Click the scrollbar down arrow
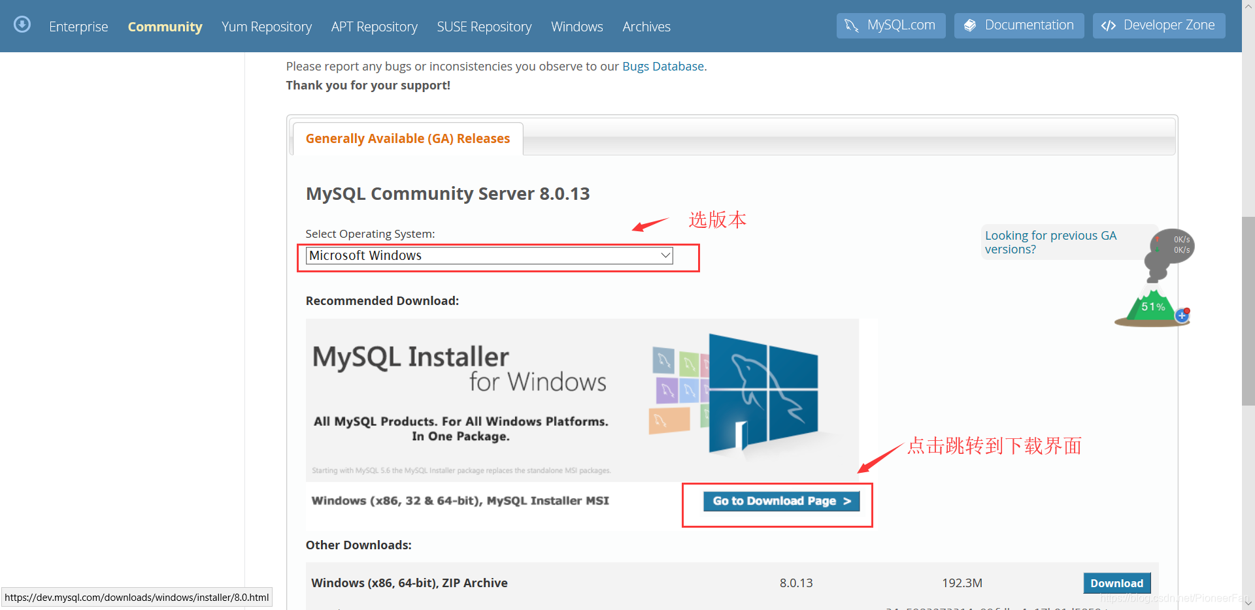Screen dimensions: 1255x610 click(x=1248, y=602)
